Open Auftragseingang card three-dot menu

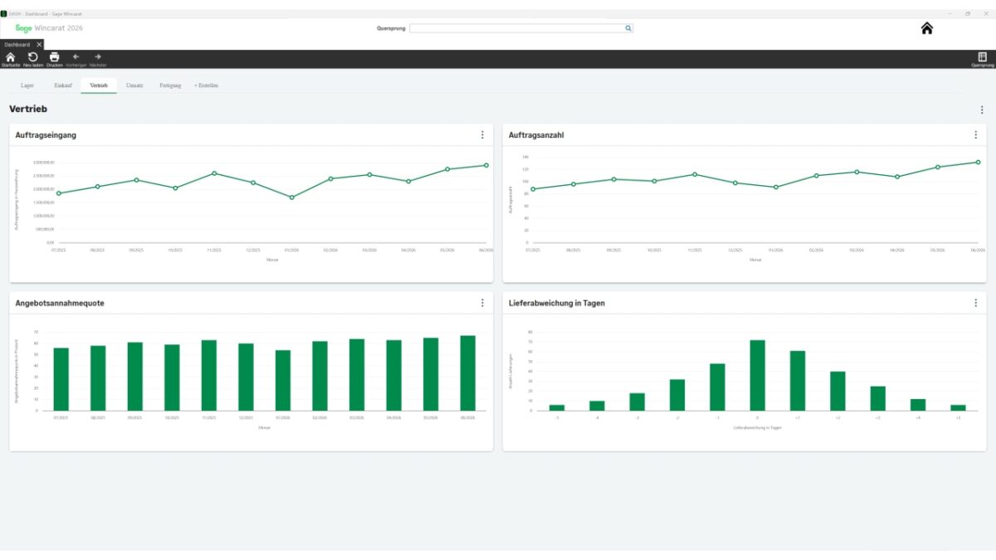pyautogui.click(x=482, y=134)
